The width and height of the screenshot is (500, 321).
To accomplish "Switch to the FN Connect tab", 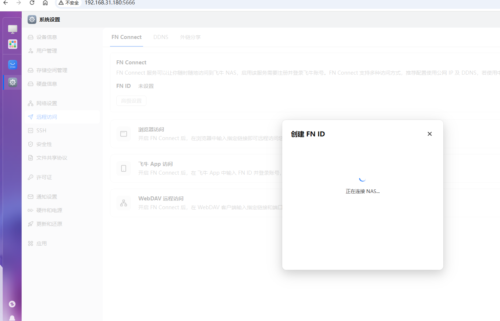I will [x=127, y=37].
